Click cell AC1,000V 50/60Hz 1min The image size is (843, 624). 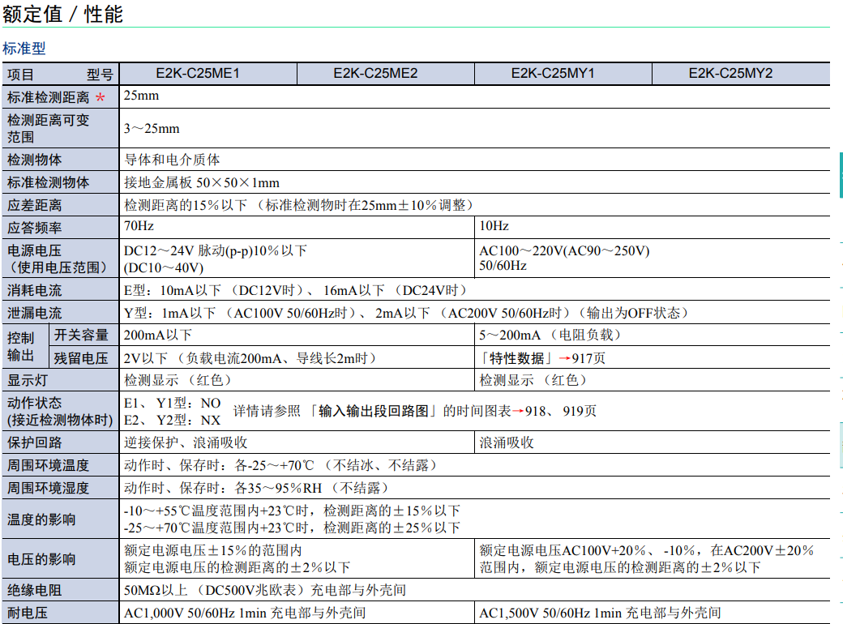pos(245,613)
